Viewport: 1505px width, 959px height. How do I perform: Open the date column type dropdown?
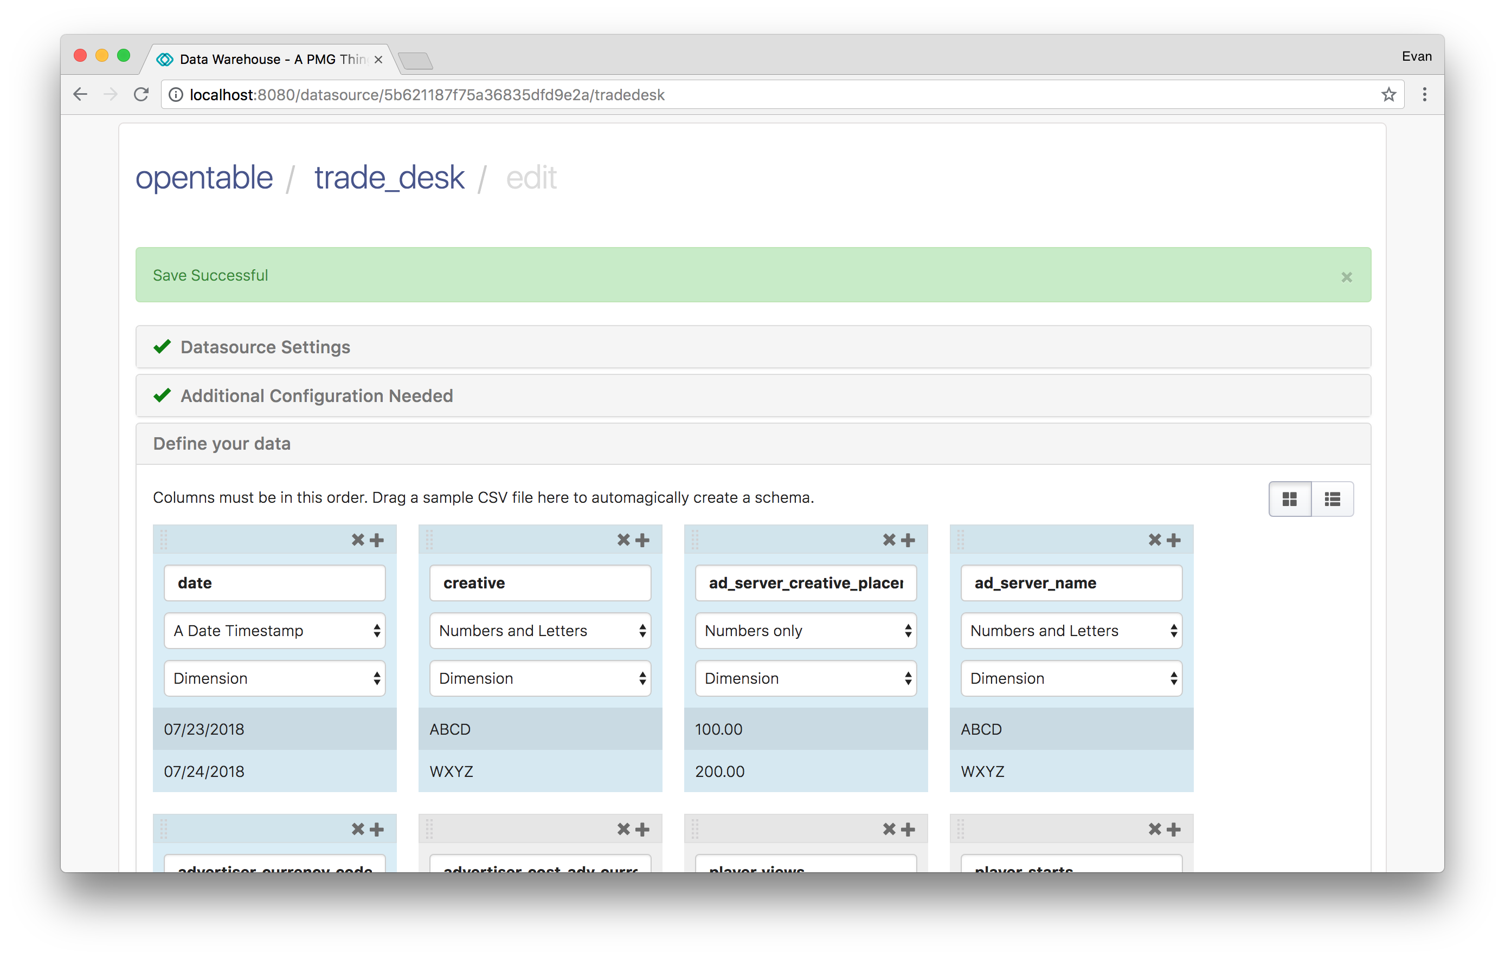(x=274, y=630)
